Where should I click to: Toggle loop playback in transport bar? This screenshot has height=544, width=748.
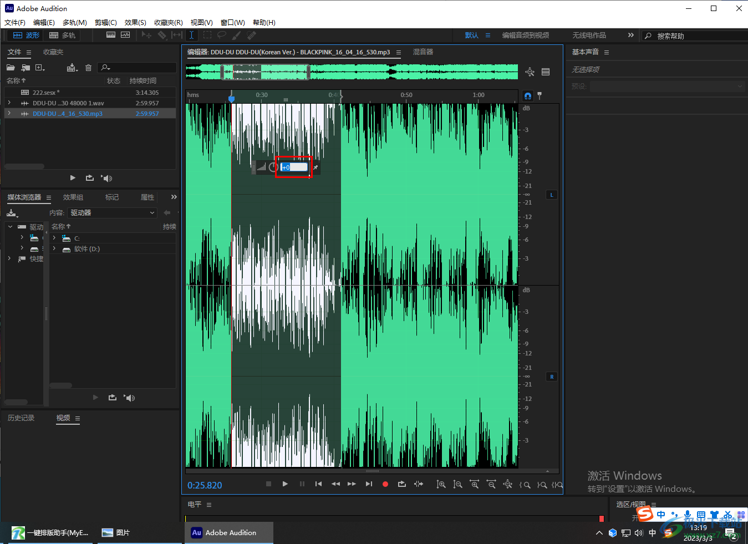click(x=402, y=484)
